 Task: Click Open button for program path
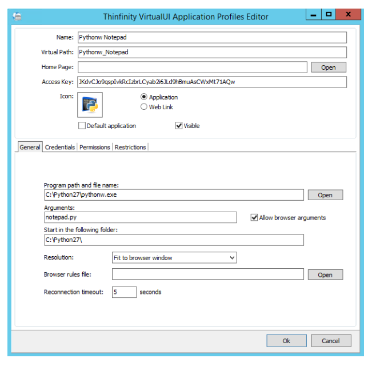(x=325, y=195)
